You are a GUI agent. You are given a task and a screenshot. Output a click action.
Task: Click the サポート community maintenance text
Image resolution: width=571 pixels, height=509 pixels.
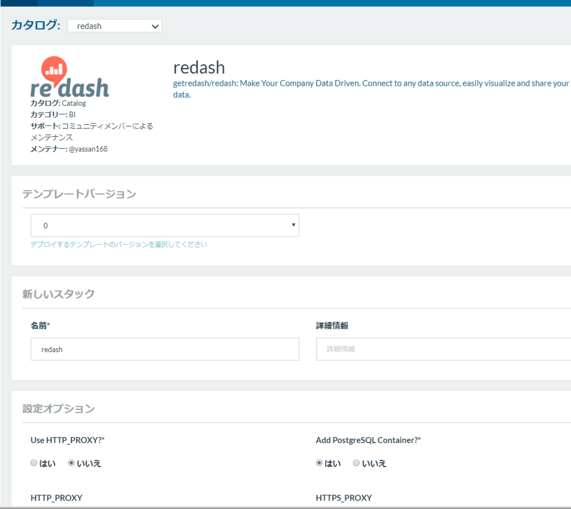[x=92, y=132]
